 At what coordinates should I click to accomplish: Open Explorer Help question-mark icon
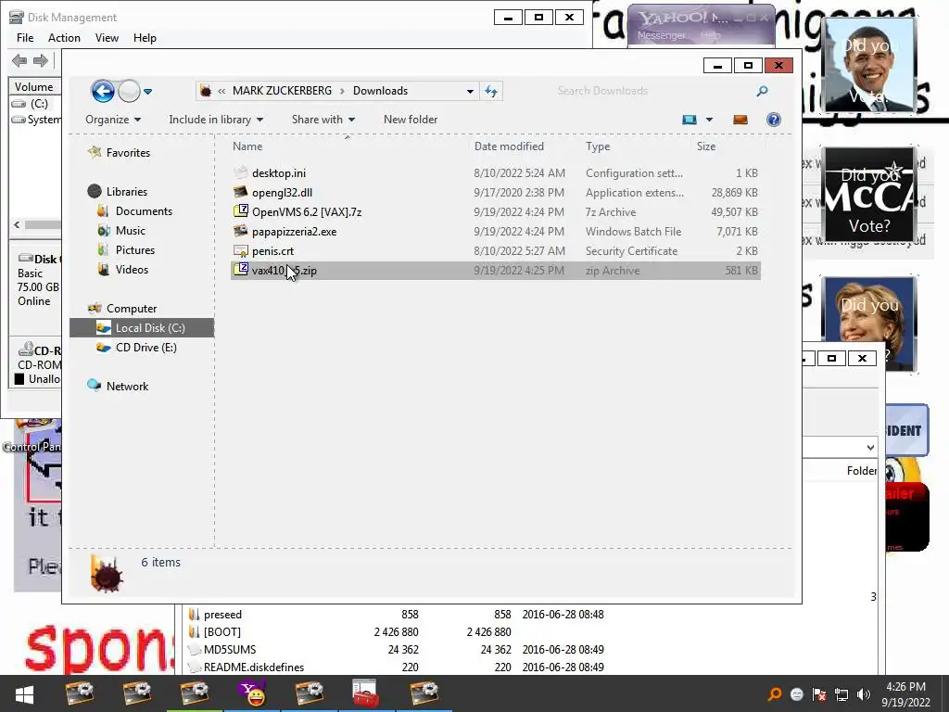point(774,120)
